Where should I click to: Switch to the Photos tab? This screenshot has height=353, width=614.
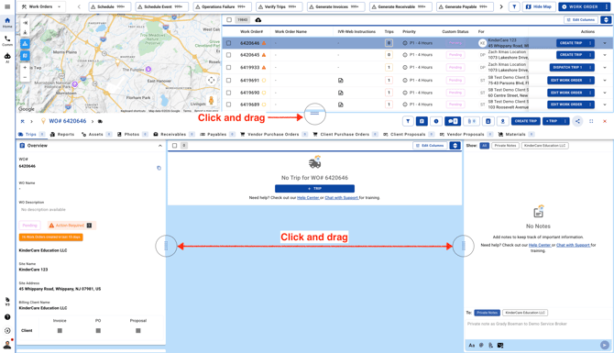coord(132,135)
